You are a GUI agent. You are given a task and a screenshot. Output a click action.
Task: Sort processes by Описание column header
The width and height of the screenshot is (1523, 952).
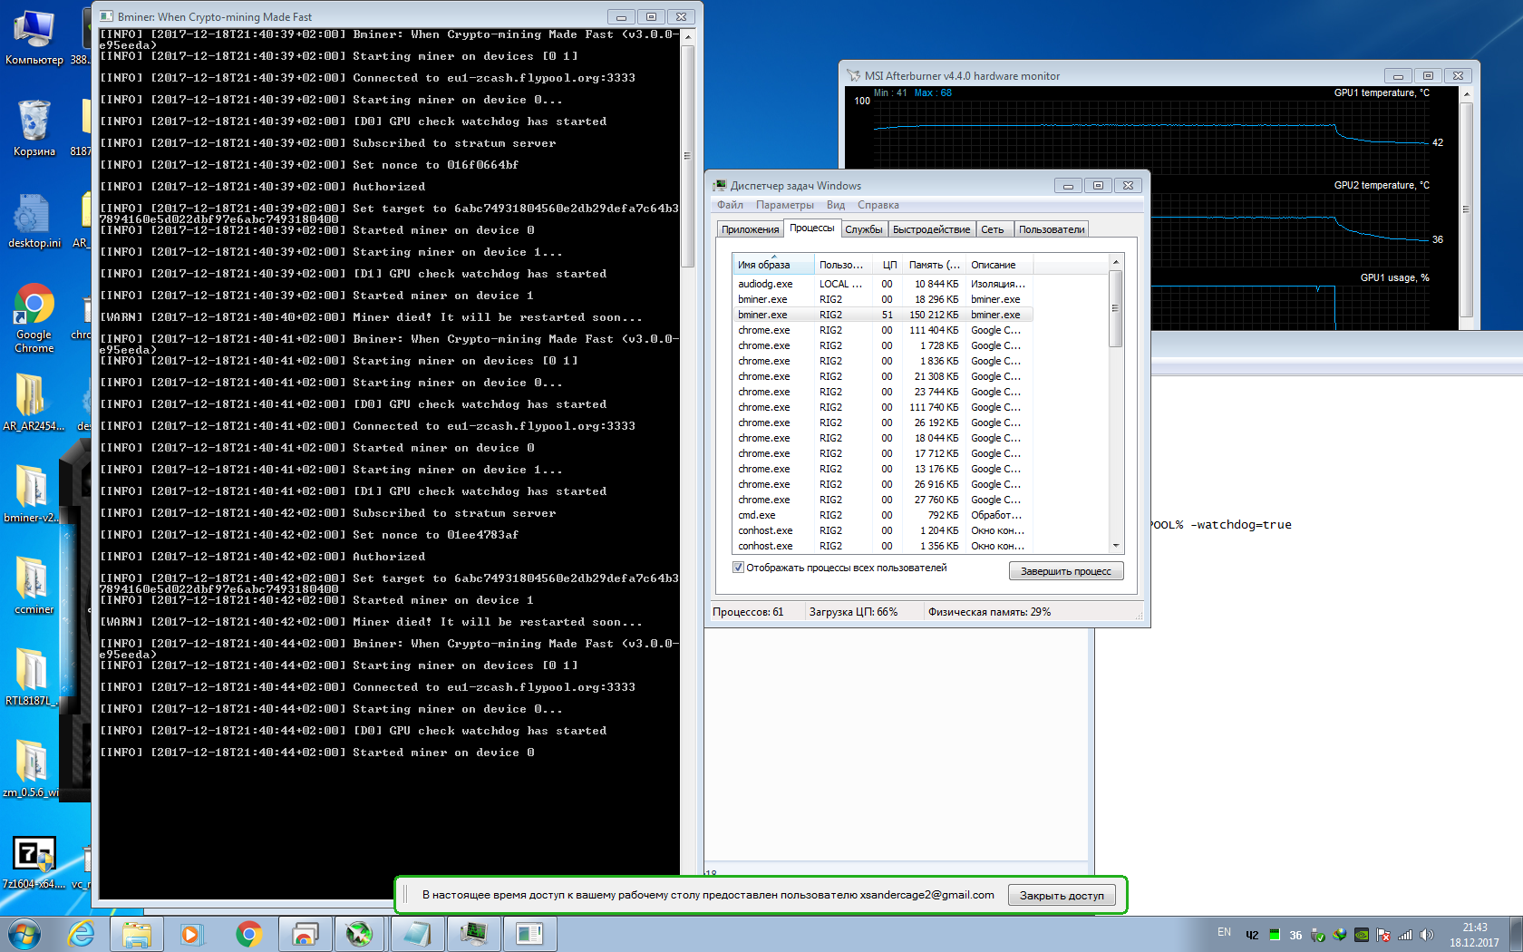pos(999,265)
